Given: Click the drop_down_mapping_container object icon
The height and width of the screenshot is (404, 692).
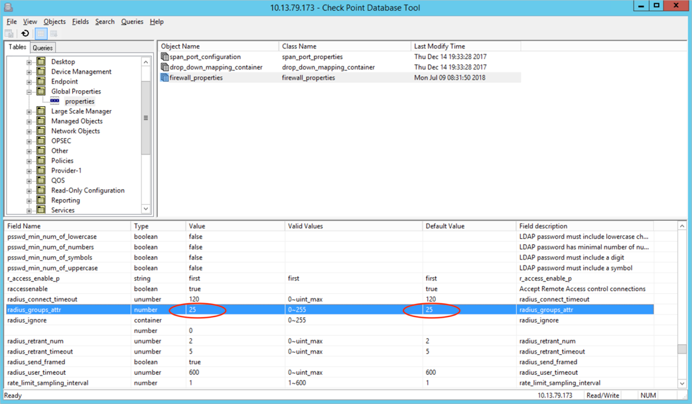Looking at the screenshot, I should click(165, 67).
